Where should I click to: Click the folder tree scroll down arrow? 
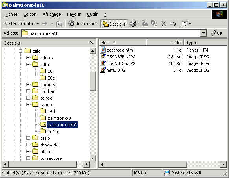[x=92, y=158]
